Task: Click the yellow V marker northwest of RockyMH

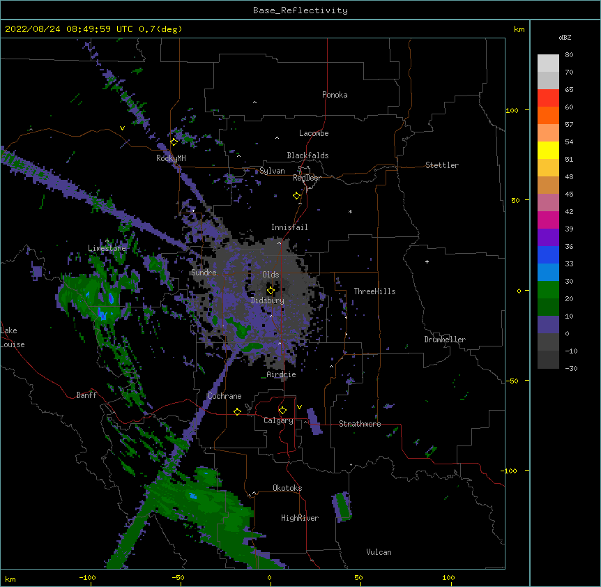Action: 122,128
